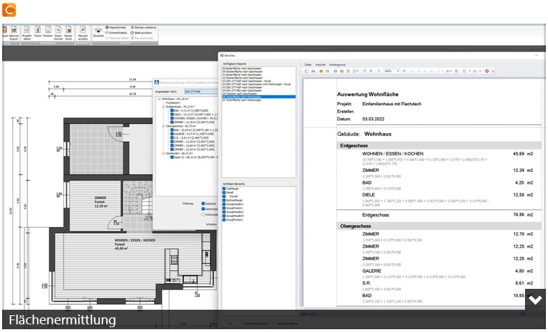Collapse the Dachboden tree node

pos(163,153)
